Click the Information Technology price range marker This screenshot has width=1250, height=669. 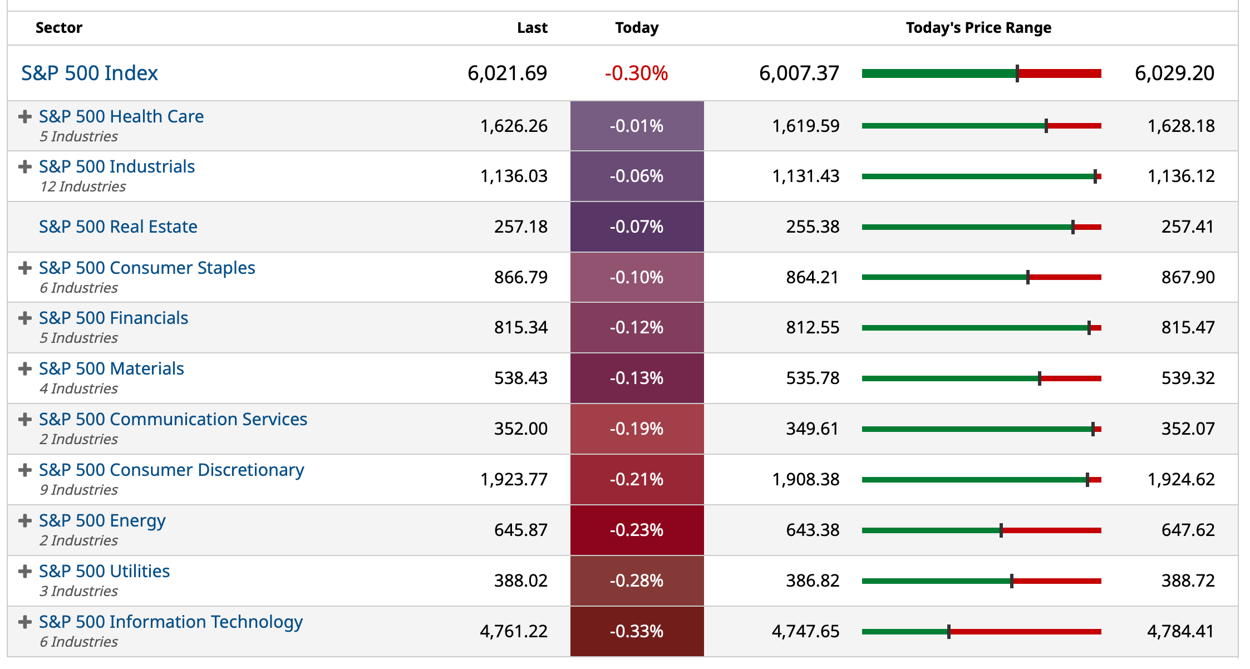(948, 632)
